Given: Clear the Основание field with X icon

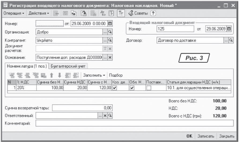Looking at the screenshot, I should [109, 57].
